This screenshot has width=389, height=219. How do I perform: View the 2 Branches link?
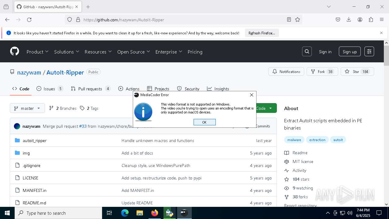tap(63, 108)
